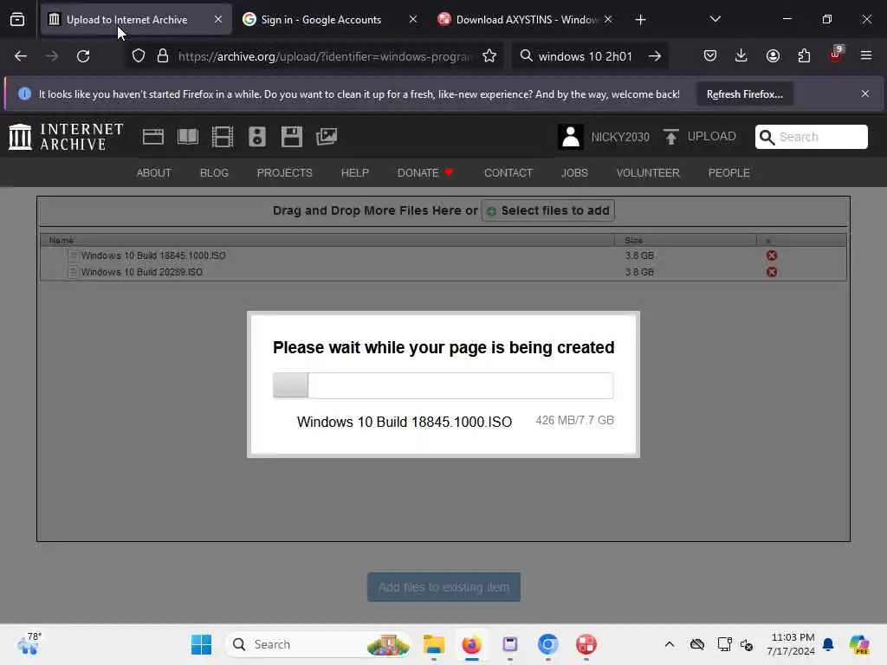
Task: Remove Windows 10 Build 20289.ISO file
Action: pyautogui.click(x=772, y=272)
